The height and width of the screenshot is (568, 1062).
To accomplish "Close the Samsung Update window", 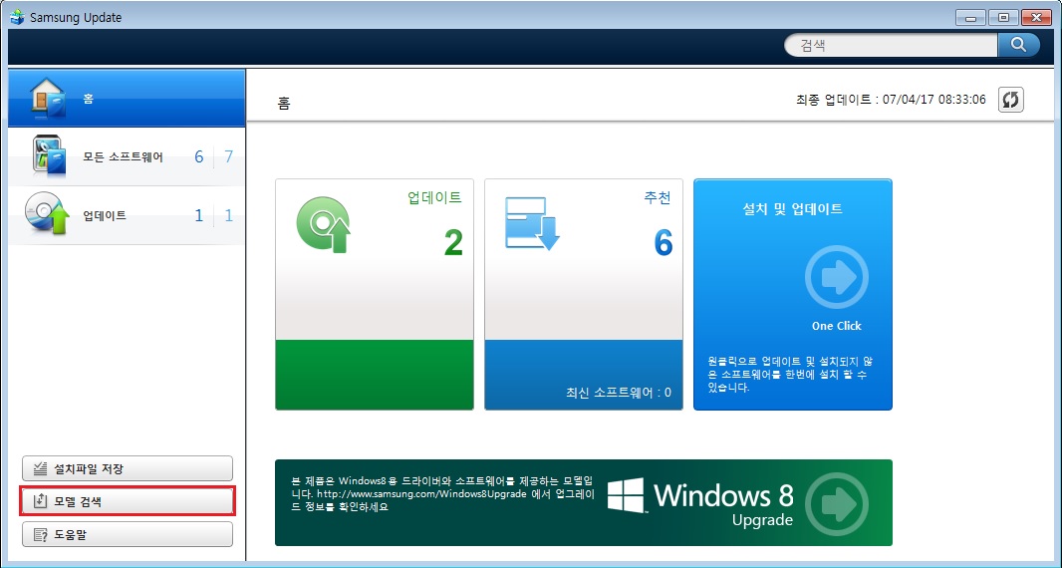I will click(1035, 18).
